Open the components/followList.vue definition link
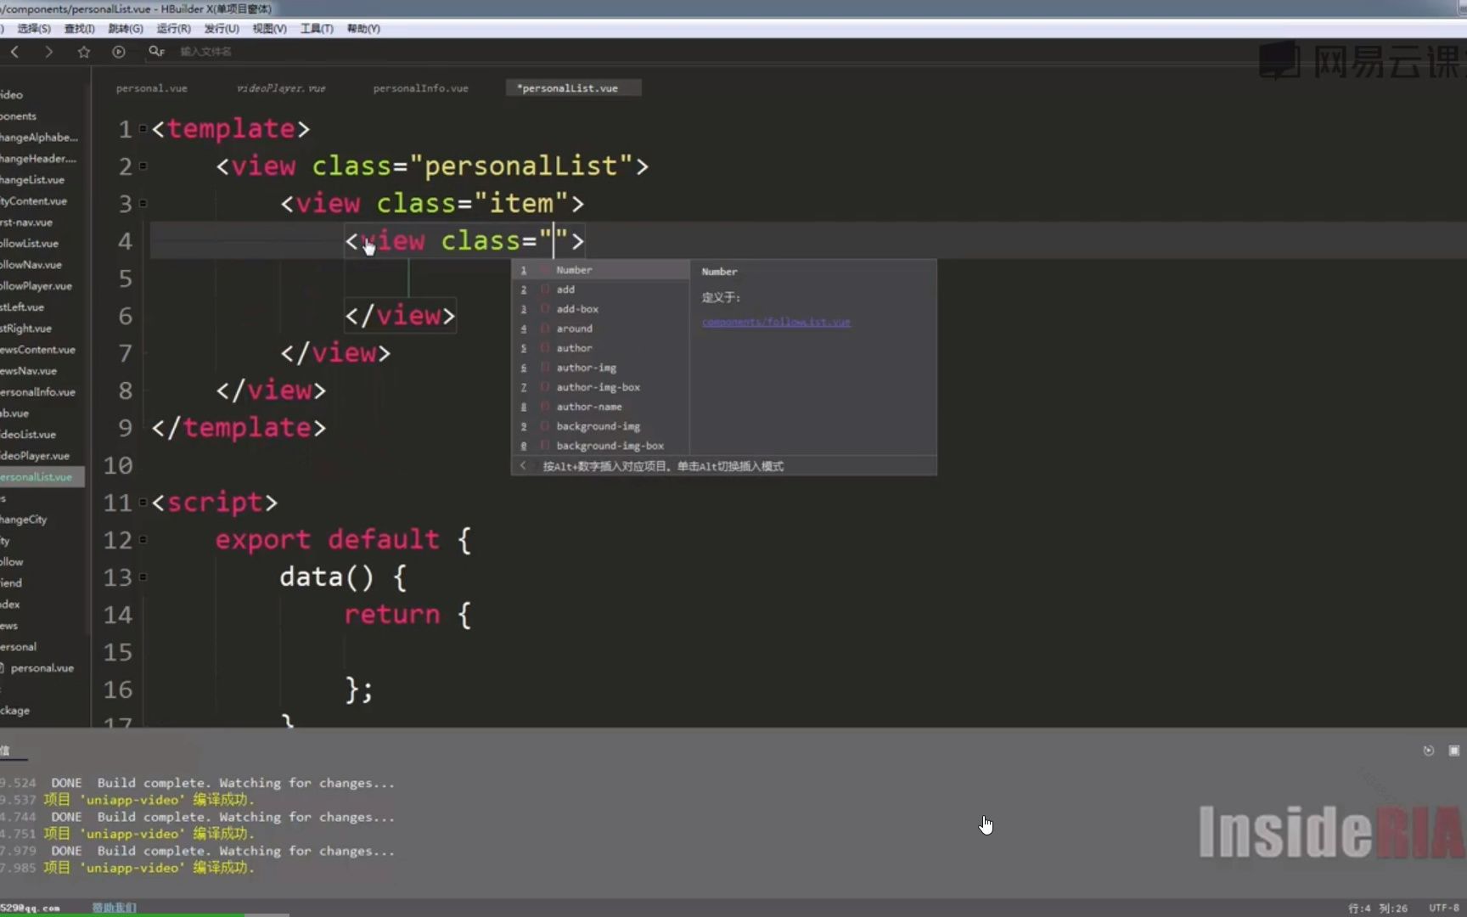Screen dimensions: 1467x917 pos(776,322)
